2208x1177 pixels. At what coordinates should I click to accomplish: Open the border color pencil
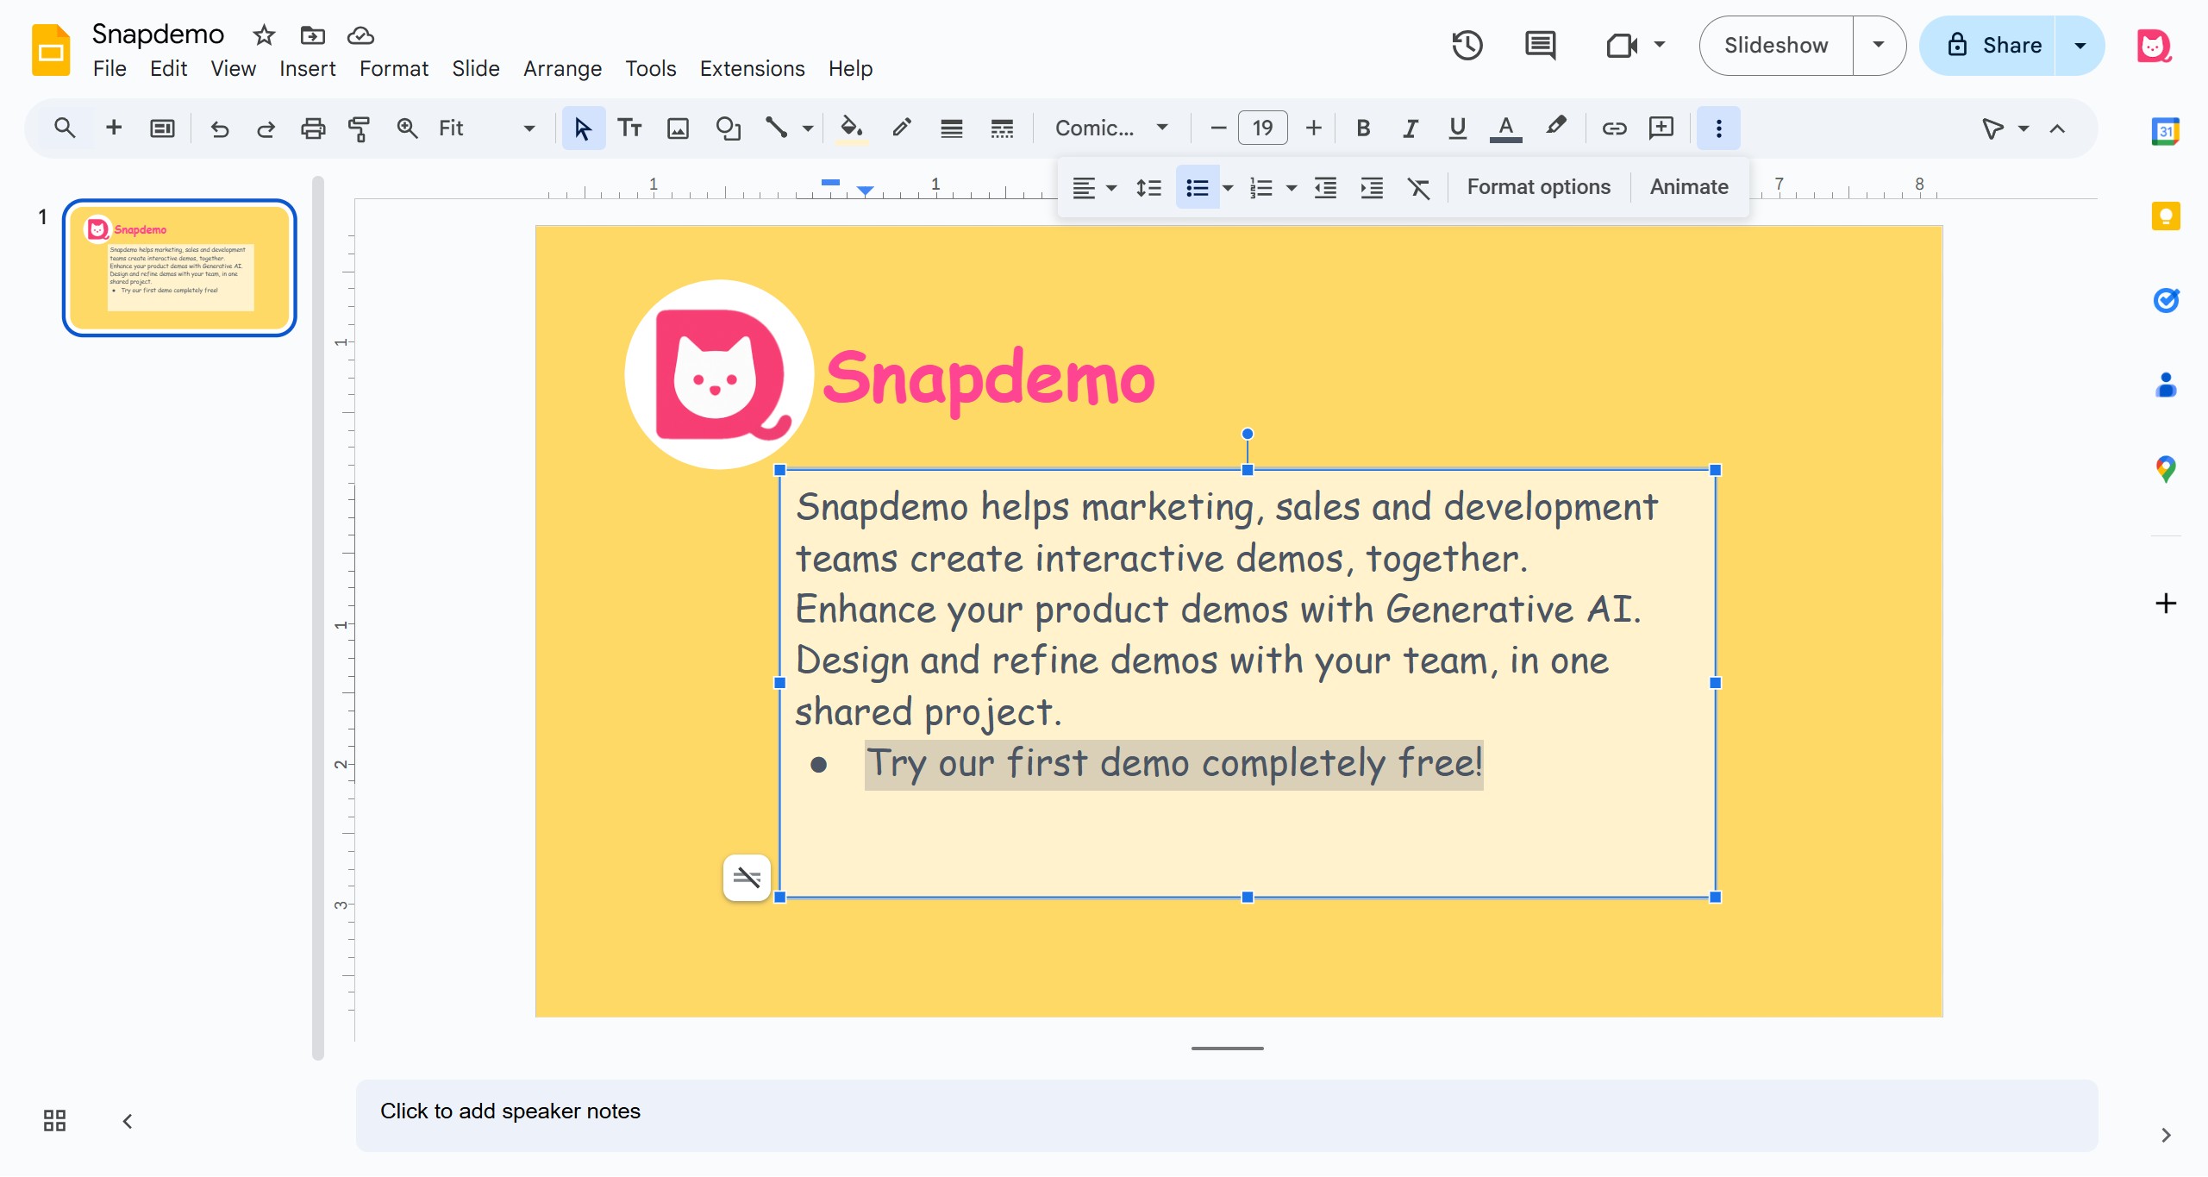(902, 128)
